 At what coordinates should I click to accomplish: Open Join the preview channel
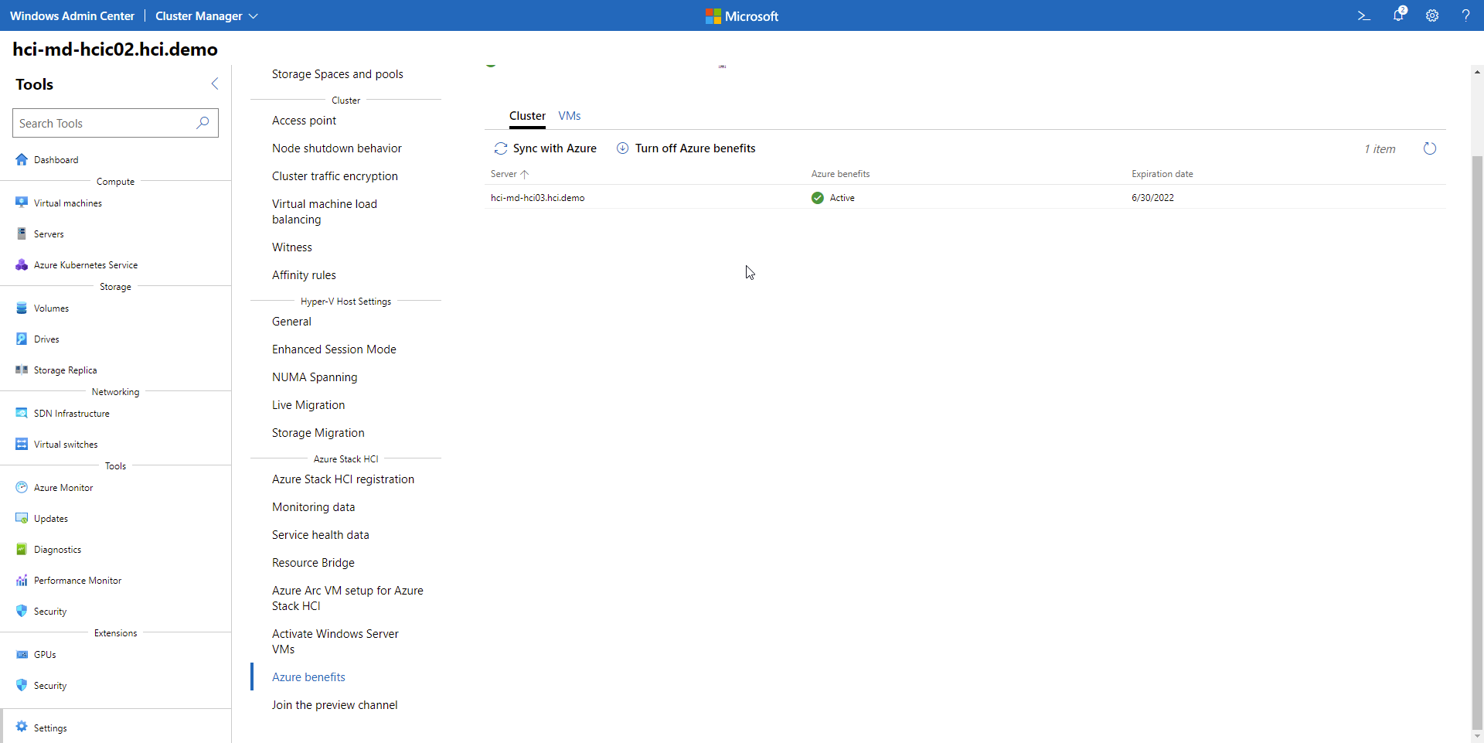(335, 705)
